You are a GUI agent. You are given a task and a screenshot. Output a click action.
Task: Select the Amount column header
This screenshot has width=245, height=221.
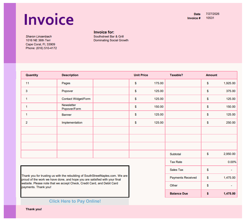pos(211,75)
